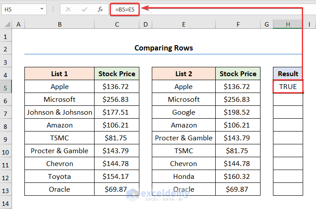The height and width of the screenshot is (209, 316).
Task: Select the Johnson & Johnsnon cell
Action: coord(59,112)
